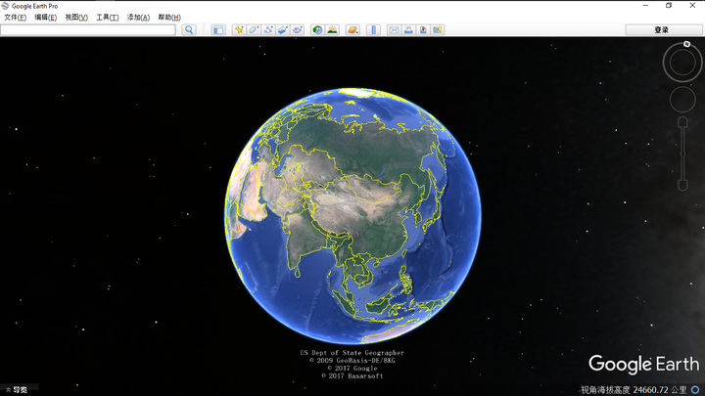Viewport: 705px width, 396px height.
Task: Click the 视角海拔高度 altitude readout
Action: (634, 390)
